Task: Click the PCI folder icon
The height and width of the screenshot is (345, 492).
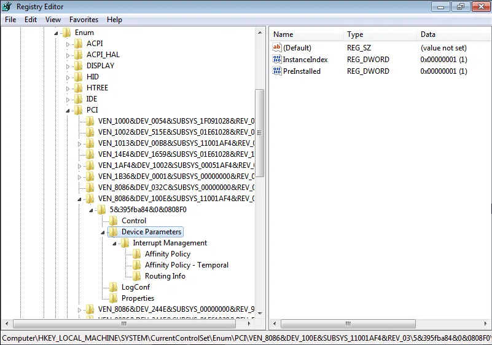Action: coord(79,110)
